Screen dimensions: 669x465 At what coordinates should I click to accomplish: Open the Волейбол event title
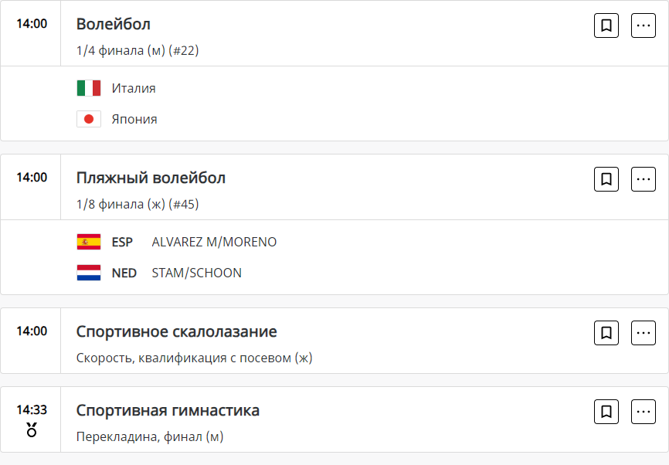click(114, 24)
